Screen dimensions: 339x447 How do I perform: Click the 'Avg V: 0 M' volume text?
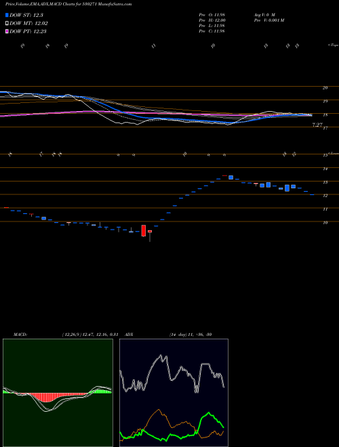pos(264,14)
